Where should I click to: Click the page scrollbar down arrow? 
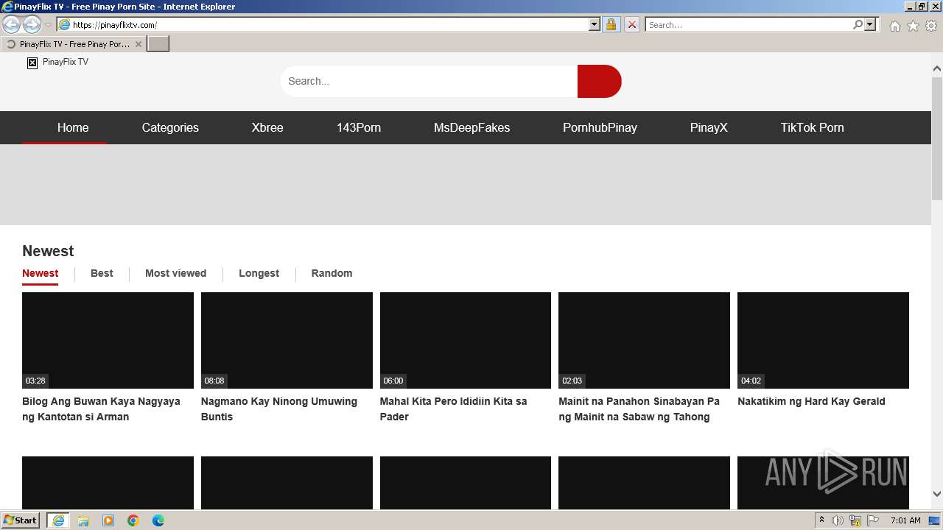[x=937, y=494]
